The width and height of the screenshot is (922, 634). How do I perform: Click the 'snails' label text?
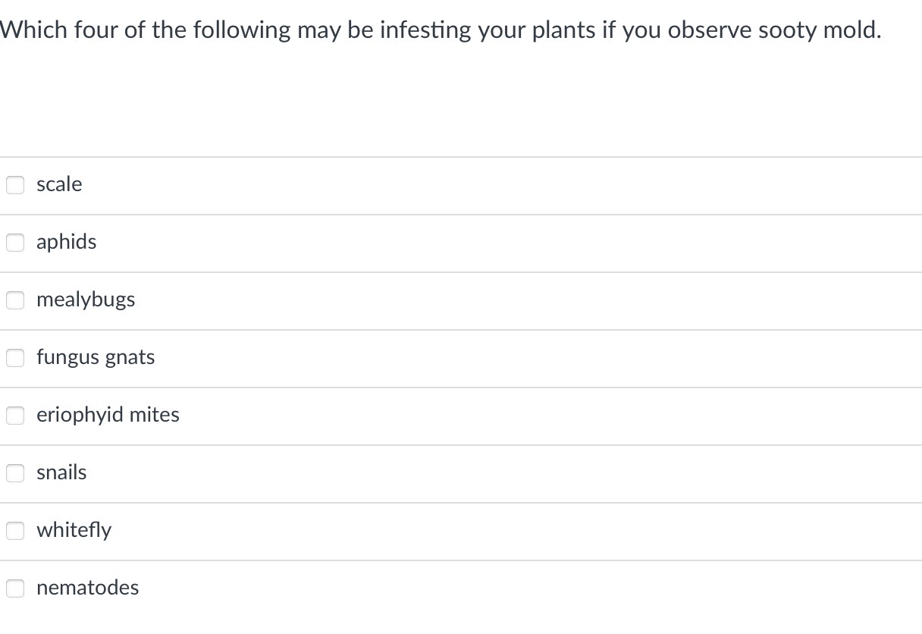pos(61,472)
